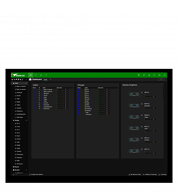Click PGM Input row in Users table
Image resolution: width=178 pixels, height=192 pixels.
click(x=52, y=109)
